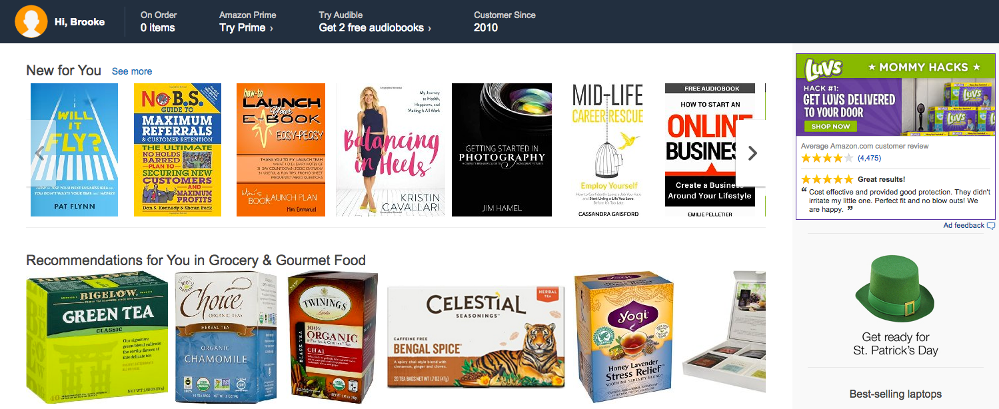Open Get 2 free audiobooks link
The image size is (999, 409).
pos(375,28)
